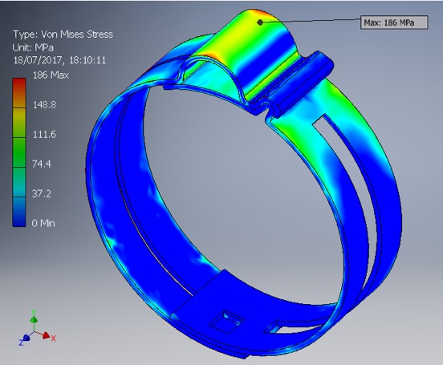Select the "0 Min" legend value

[43, 223]
